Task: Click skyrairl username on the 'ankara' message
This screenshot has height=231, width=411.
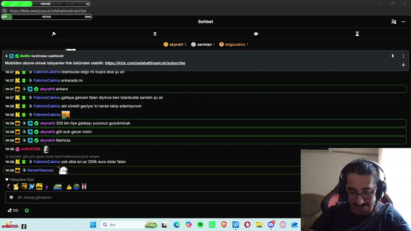Action: coord(47,89)
